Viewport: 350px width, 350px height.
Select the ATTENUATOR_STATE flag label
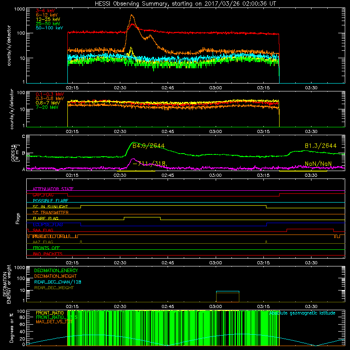[x=53, y=189]
